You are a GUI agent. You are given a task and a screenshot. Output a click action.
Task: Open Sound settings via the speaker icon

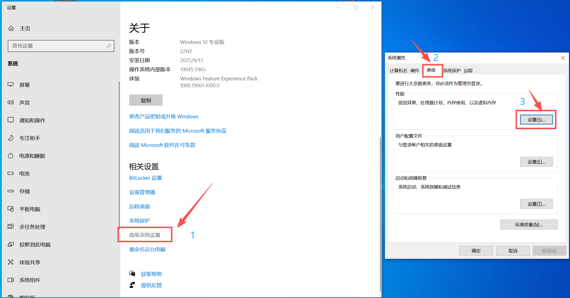pos(11,102)
